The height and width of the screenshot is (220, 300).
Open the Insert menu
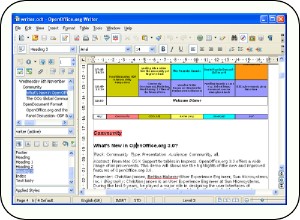(53, 28)
